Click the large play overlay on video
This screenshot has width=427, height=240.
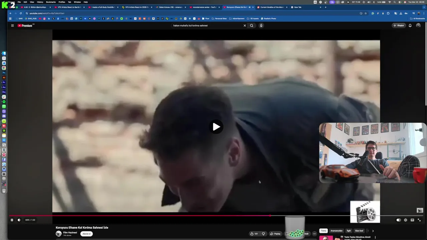[216, 127]
